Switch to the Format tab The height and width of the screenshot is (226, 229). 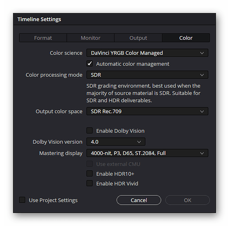click(x=43, y=38)
